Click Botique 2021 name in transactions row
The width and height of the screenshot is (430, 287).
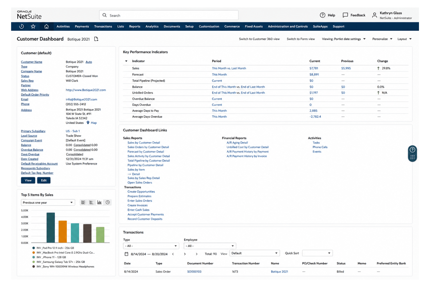click(x=279, y=272)
